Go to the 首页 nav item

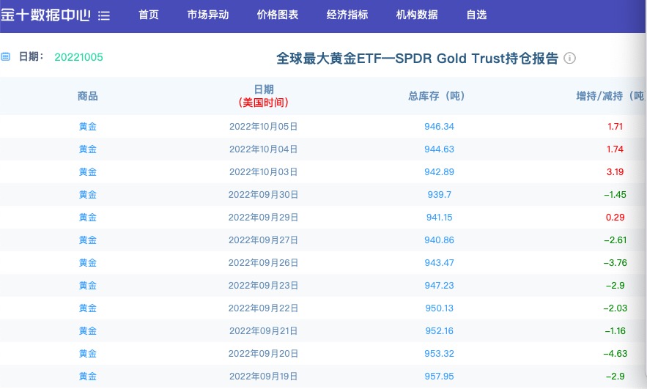[x=149, y=15]
